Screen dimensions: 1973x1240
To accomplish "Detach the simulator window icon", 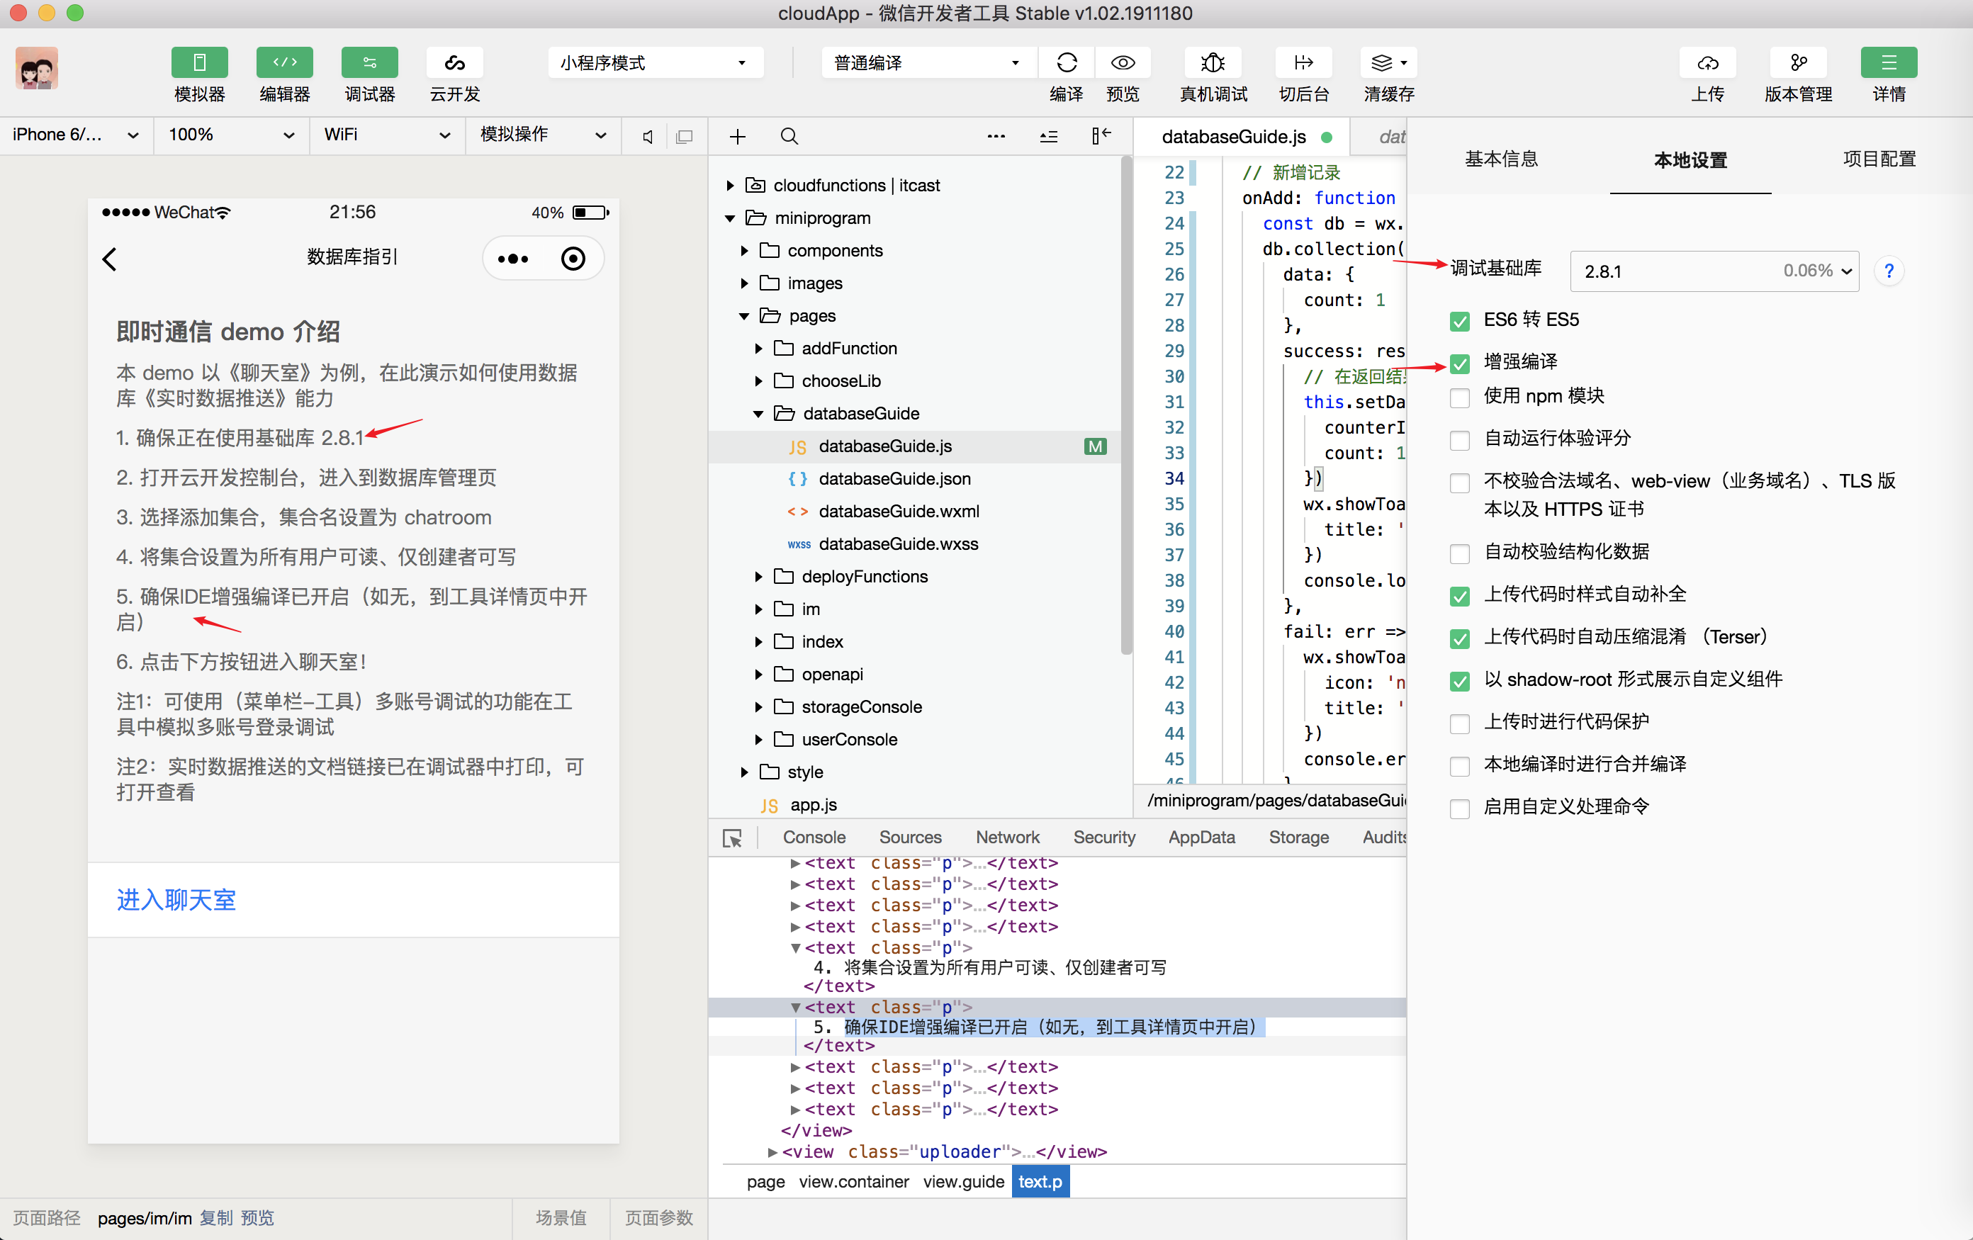I will pos(684,137).
